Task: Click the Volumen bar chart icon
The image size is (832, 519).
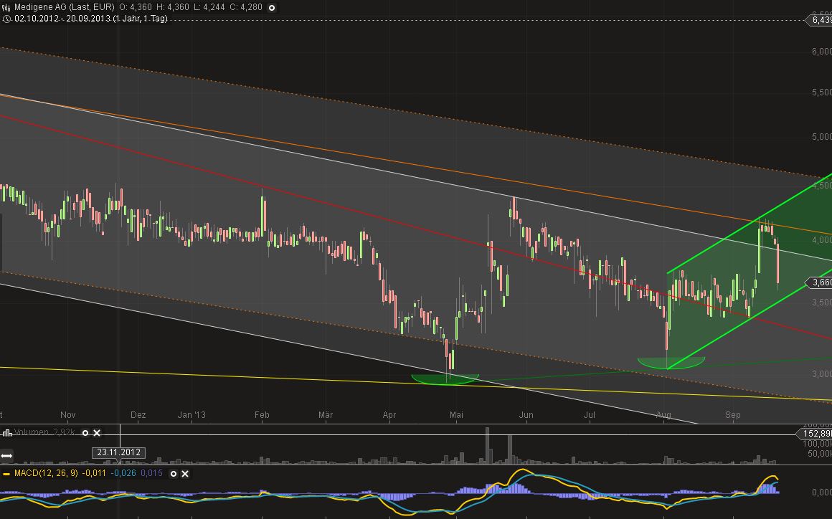Action: pyautogui.click(x=7, y=432)
